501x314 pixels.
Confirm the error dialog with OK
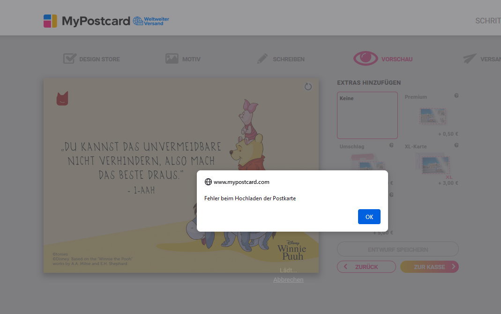click(369, 217)
